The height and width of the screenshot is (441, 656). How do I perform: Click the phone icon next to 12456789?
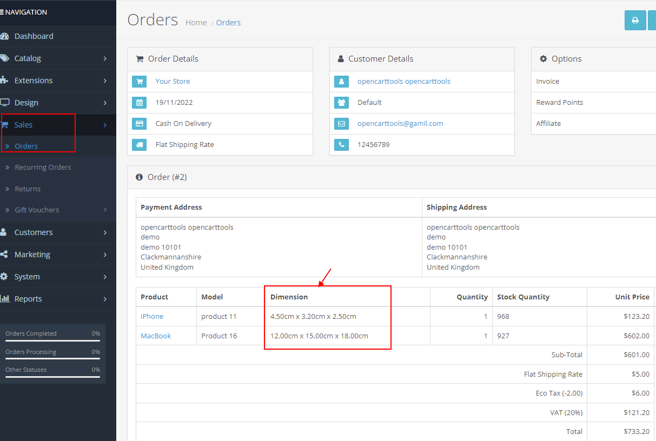pos(341,144)
